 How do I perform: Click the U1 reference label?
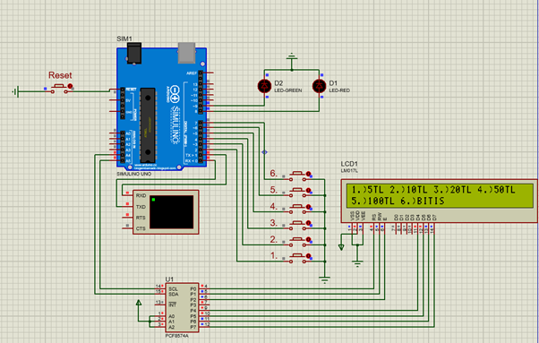click(x=169, y=279)
